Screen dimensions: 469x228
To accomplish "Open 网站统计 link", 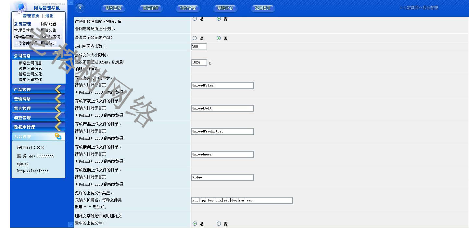I will tap(48, 43).
